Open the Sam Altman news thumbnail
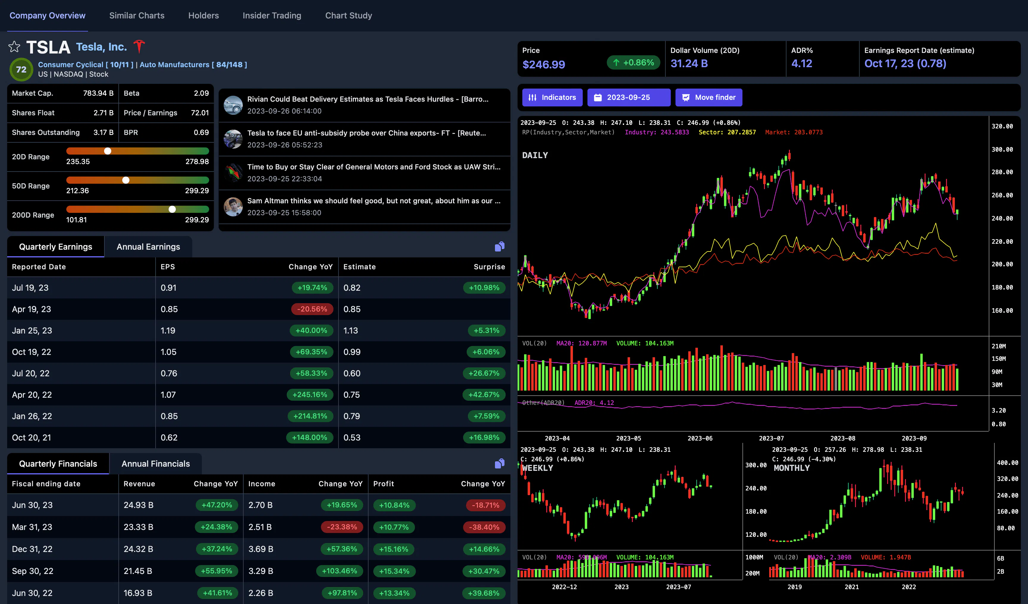Viewport: 1028px width, 604px height. point(233,207)
